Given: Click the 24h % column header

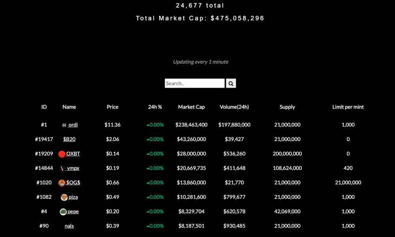Looking at the screenshot, I should point(155,107).
